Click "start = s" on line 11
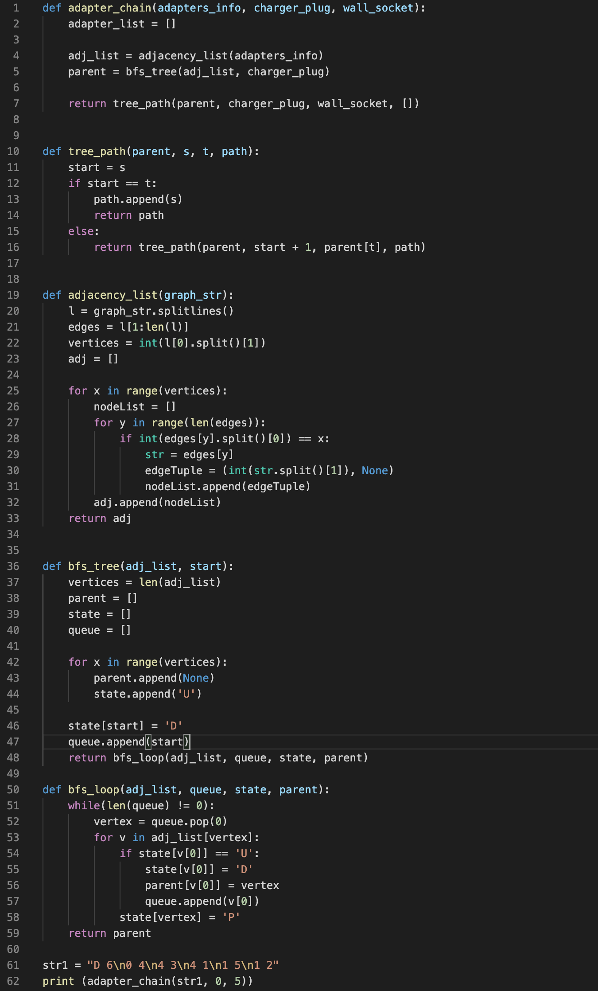Image resolution: width=598 pixels, height=991 pixels. pyautogui.click(x=97, y=168)
